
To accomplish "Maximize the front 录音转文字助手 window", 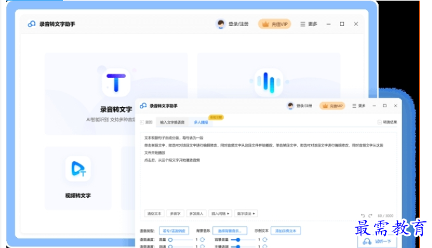I will (x=385, y=106).
